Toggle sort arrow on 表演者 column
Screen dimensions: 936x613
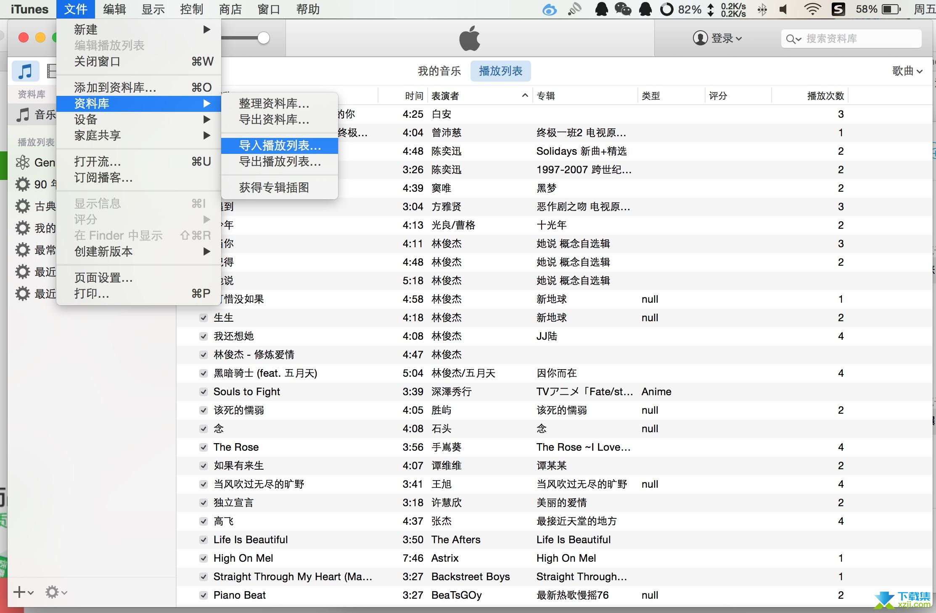[x=525, y=95]
